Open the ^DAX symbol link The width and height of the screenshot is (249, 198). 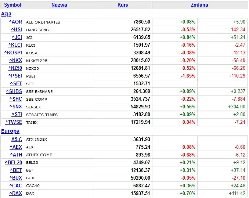pos(16,193)
